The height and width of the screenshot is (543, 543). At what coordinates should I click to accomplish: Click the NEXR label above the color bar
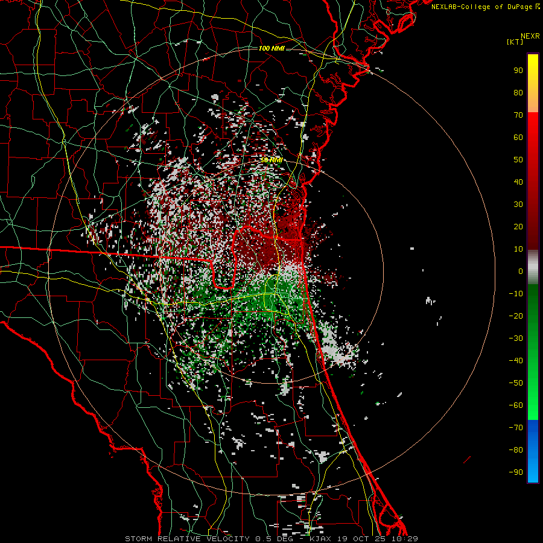click(x=530, y=36)
